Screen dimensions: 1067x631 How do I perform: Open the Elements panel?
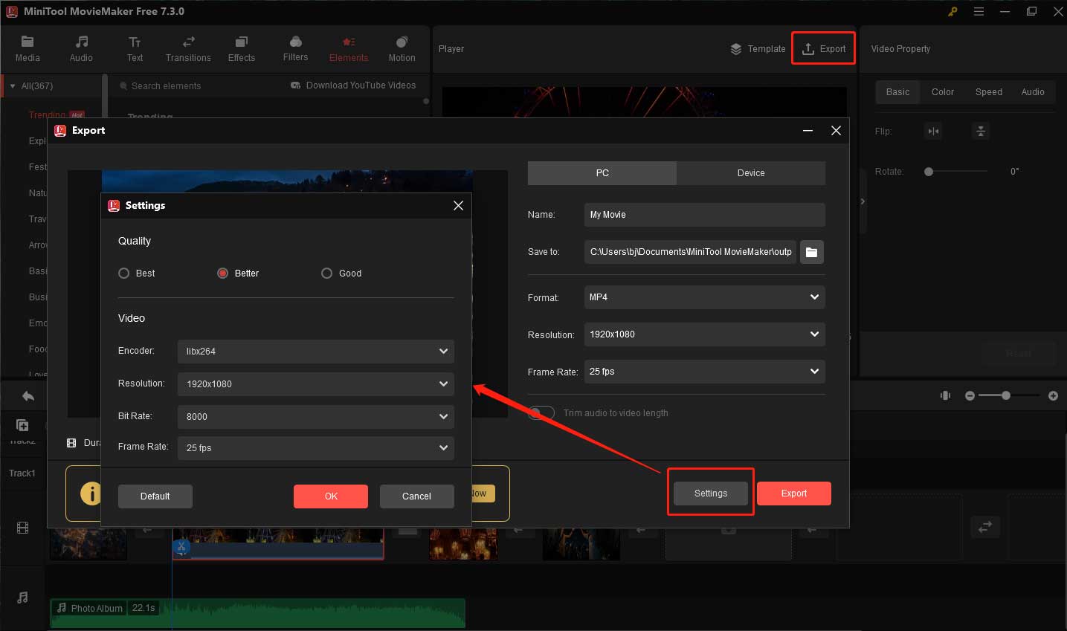(x=349, y=49)
